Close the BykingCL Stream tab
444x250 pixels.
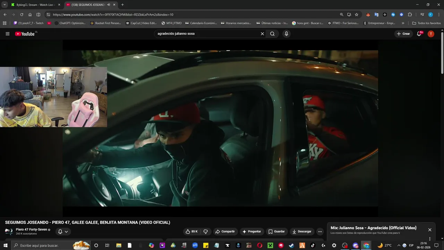[59, 5]
